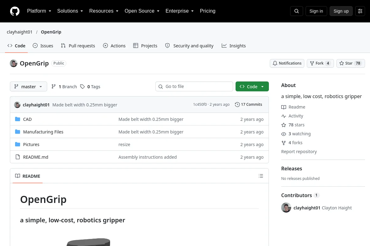Open the Activity link in About
Screen dimensions: 370x246
coord(292,116)
